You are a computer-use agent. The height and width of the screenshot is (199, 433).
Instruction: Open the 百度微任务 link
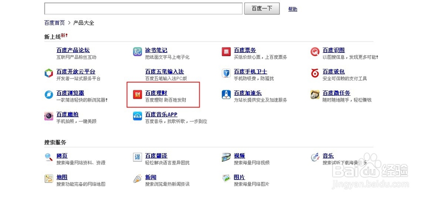(336, 93)
